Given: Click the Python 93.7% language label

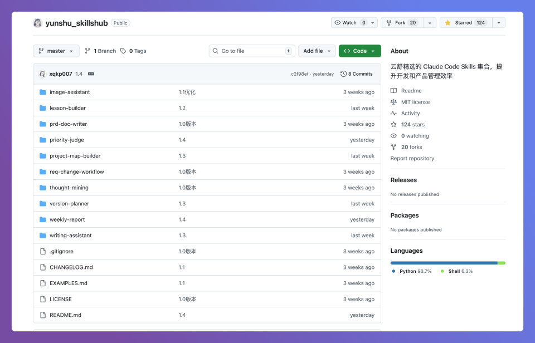Looking at the screenshot, I should pyautogui.click(x=415, y=271).
